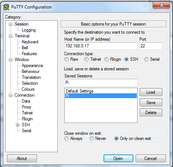Set close window on exit to Always
The height and width of the screenshot is (167, 173).
67,138
